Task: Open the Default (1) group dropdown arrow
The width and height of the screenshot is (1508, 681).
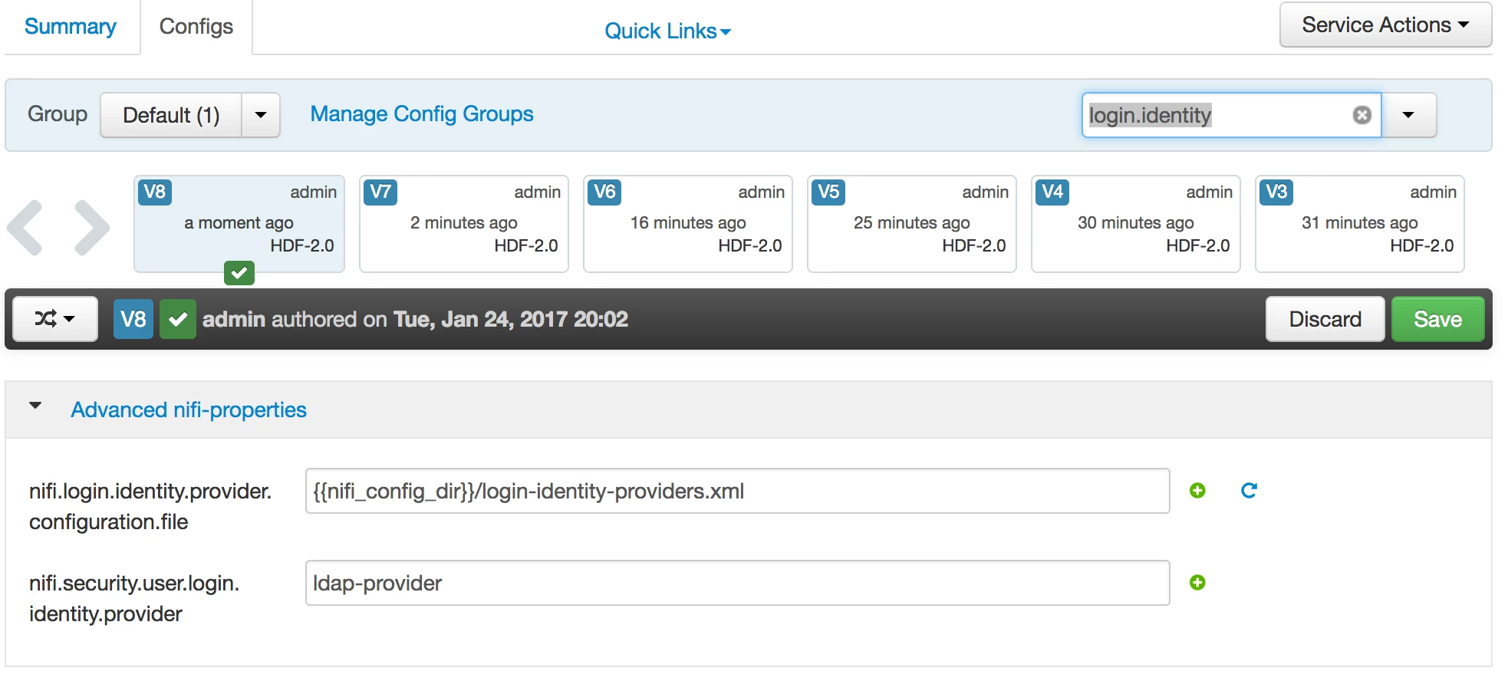Action: pyautogui.click(x=261, y=115)
